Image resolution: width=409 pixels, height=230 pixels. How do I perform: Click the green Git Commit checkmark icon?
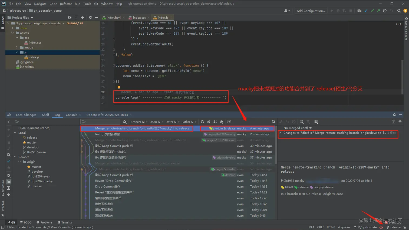(372, 11)
